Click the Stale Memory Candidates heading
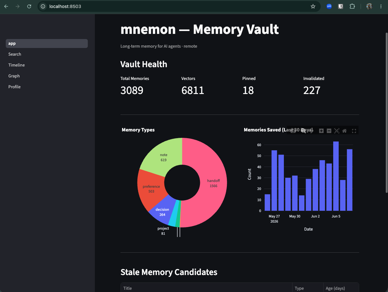 pyautogui.click(x=169, y=272)
